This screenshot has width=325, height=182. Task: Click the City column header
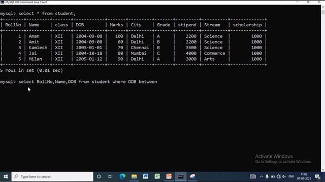[x=136, y=25]
